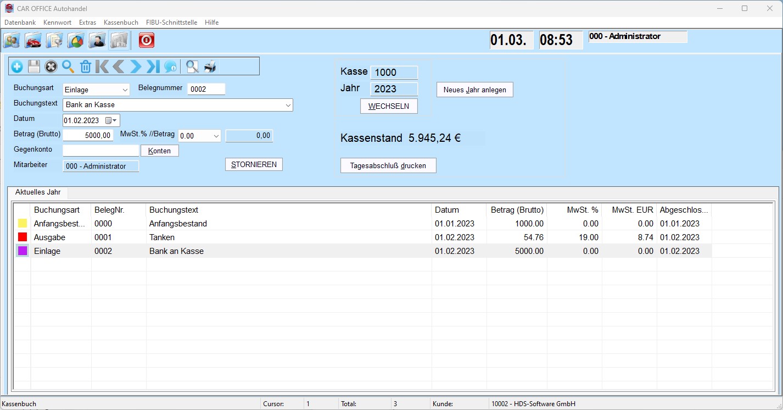Open the FIBU-Schnittstelle menu

pos(171,23)
